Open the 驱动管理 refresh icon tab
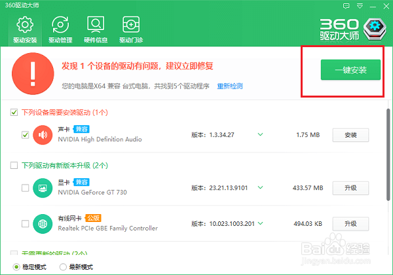The height and width of the screenshot is (275, 393). tap(60, 29)
